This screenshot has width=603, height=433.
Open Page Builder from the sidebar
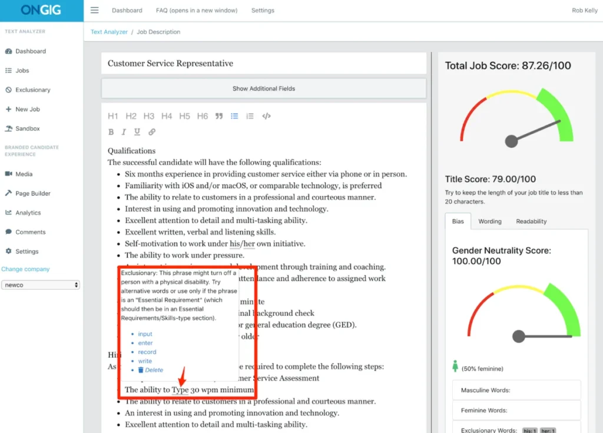click(32, 193)
